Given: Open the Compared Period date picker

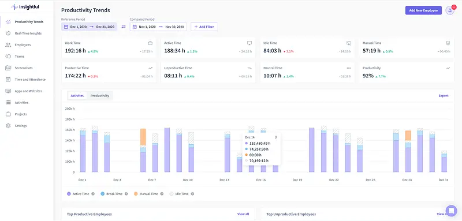Looking at the screenshot, I should point(158,27).
